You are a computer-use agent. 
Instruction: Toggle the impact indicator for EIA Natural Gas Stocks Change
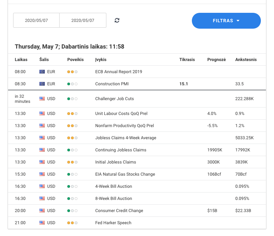[x=72, y=174]
